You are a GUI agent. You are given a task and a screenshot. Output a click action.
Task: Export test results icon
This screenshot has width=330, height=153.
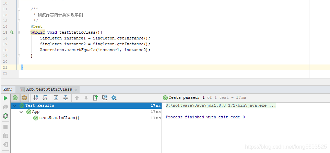pos(96,98)
